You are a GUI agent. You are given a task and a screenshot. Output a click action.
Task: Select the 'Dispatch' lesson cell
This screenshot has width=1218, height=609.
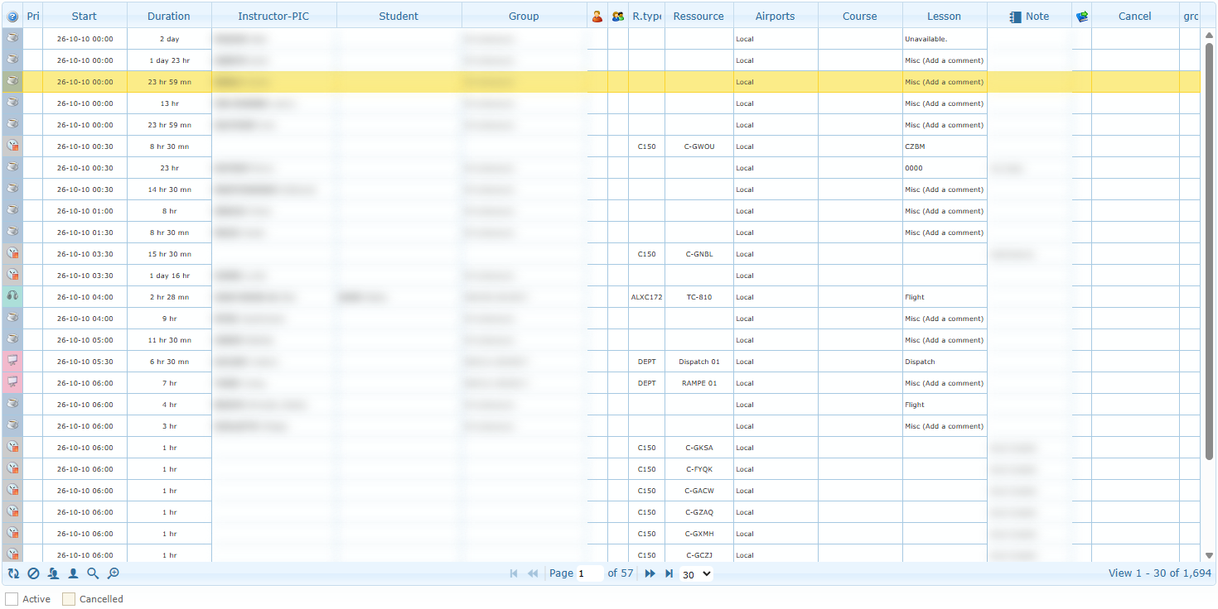point(945,362)
